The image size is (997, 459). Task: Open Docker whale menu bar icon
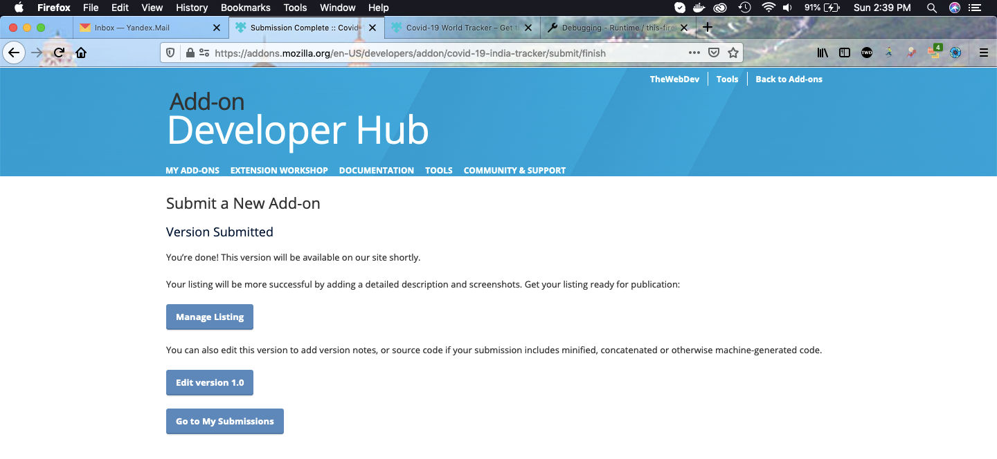point(700,8)
